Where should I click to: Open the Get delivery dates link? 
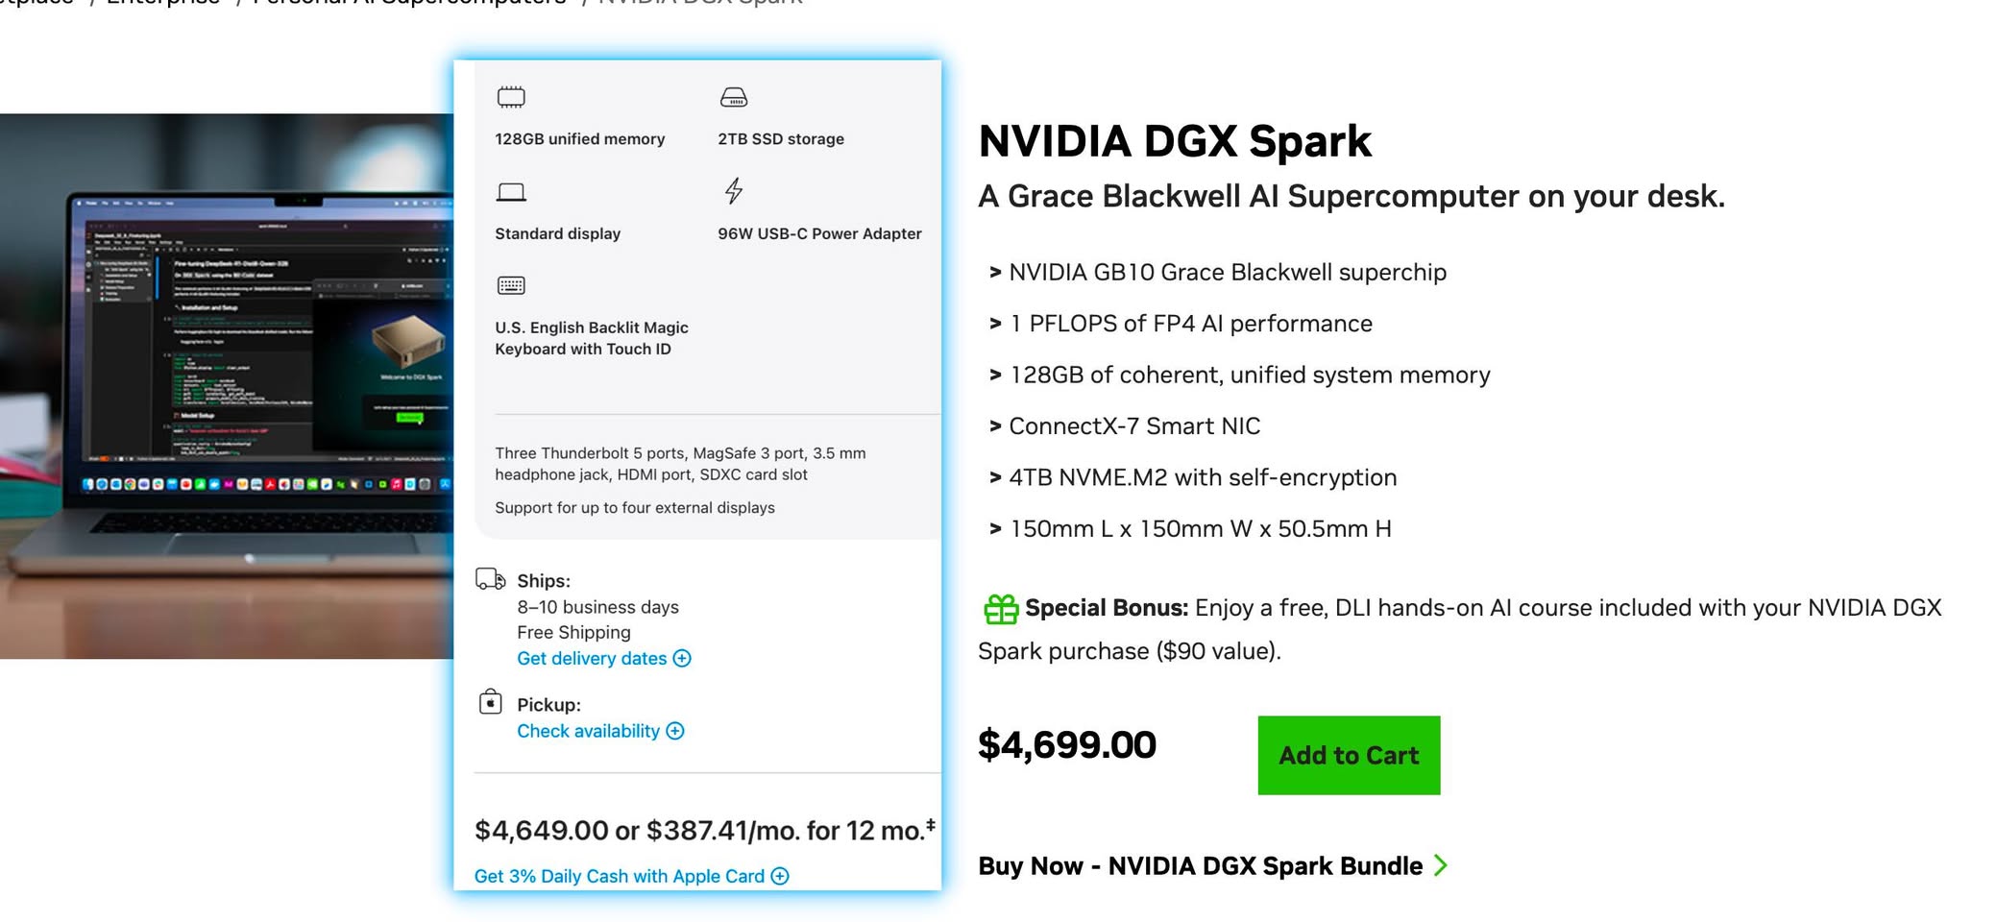(592, 659)
